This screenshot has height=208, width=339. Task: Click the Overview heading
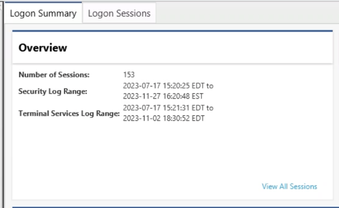[43, 47]
